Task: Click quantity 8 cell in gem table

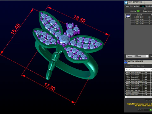Action: coord(149,19)
